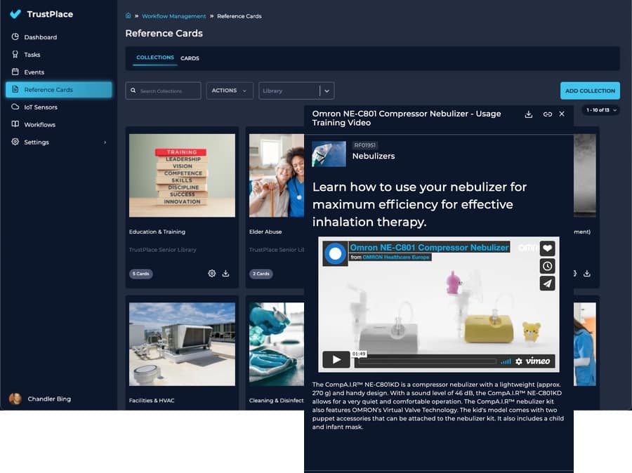The height and width of the screenshot is (473, 632).
Task: Open the Actions dropdown
Action: (230, 91)
